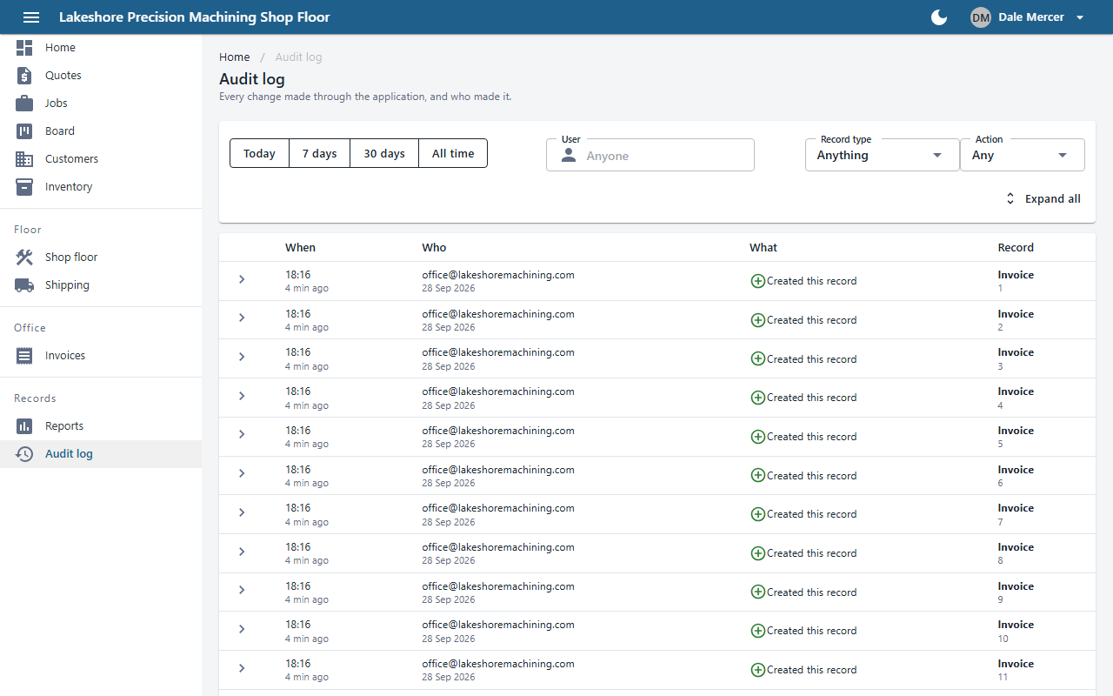Expand the Invoice 3 row
The width and height of the screenshot is (1113, 696).
(x=242, y=357)
